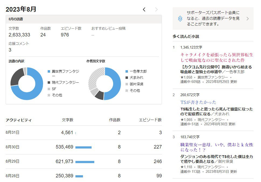The image size is (261, 182).
Task: Open the TSが書きたかった novel link
Action: pos(198,102)
